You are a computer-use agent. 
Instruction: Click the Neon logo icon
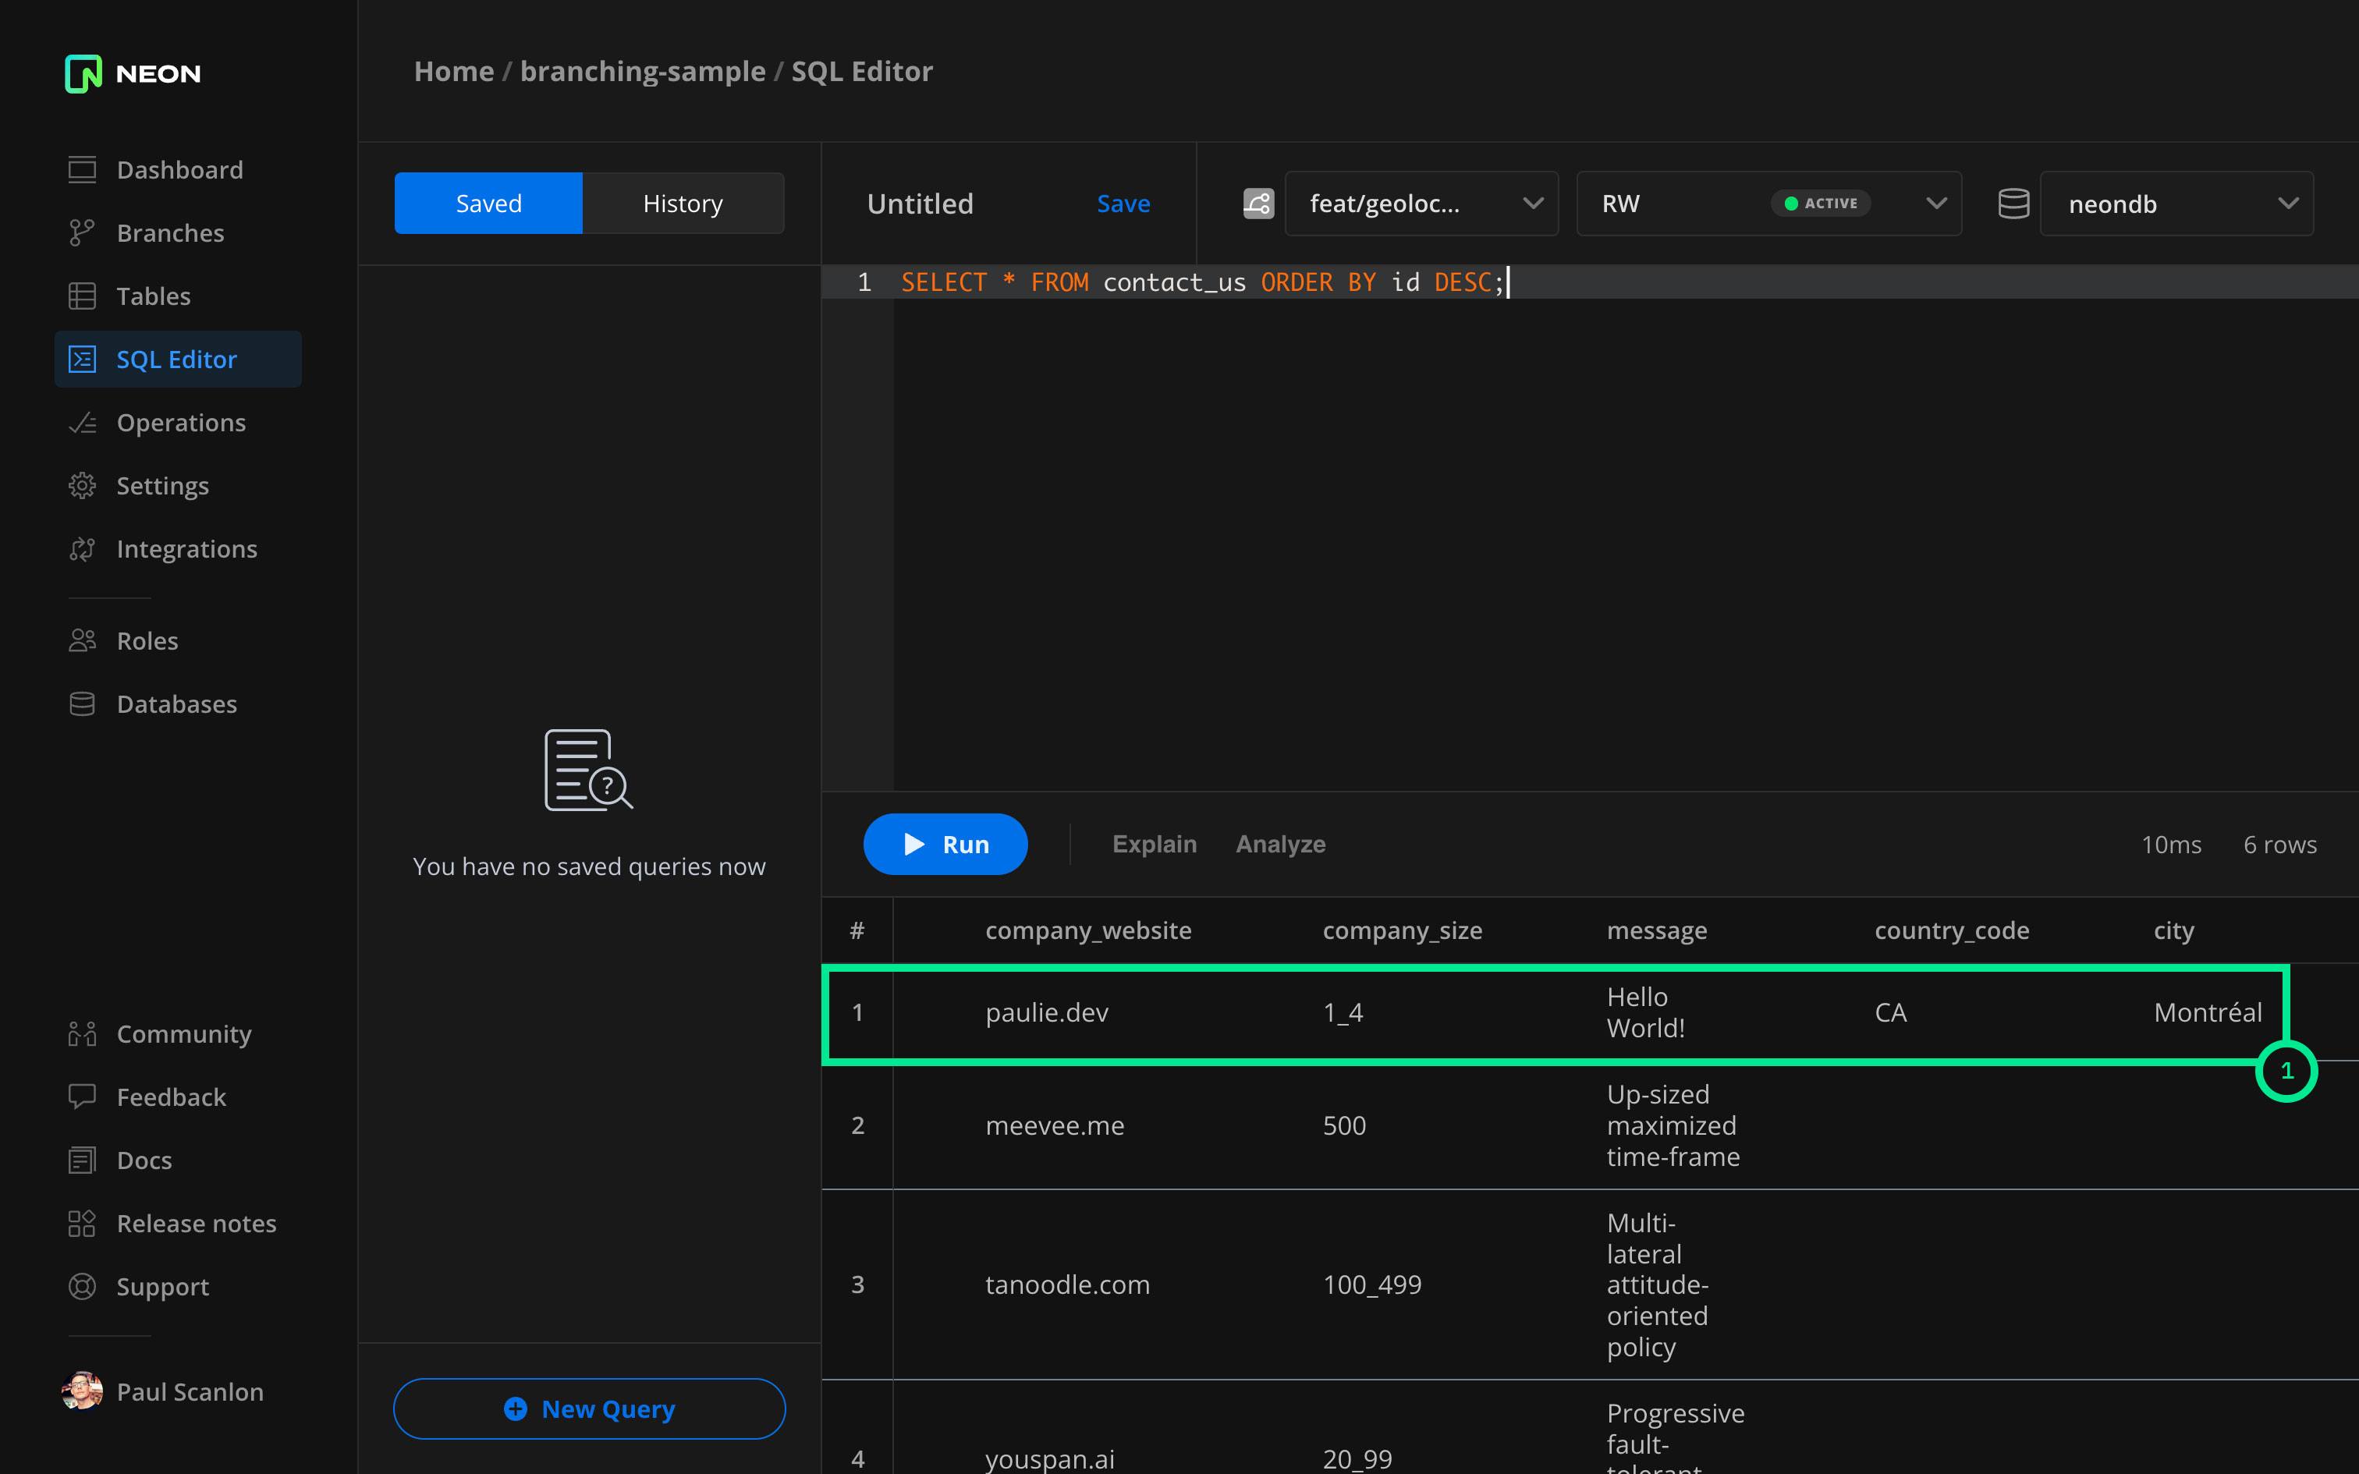83,73
